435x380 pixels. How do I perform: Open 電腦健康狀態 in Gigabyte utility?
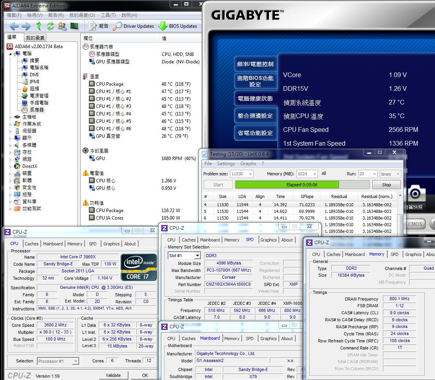255,99
